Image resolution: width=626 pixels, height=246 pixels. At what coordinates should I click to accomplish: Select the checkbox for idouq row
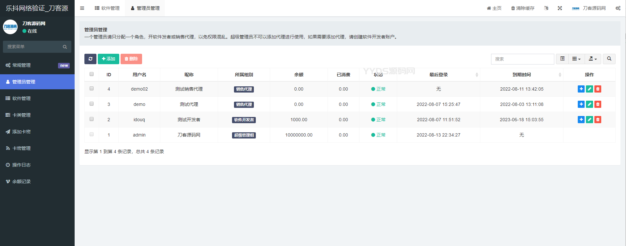pyautogui.click(x=92, y=119)
